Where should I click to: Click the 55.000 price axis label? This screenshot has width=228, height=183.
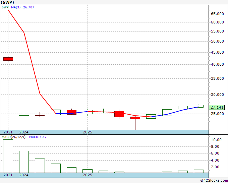coord(217,31)
